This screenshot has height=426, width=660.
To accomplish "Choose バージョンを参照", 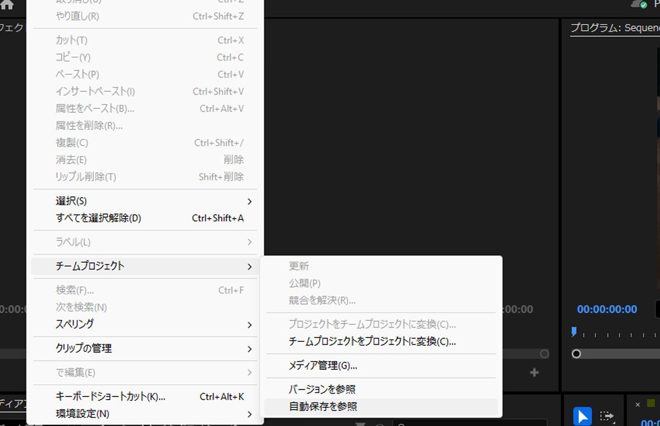I will tap(381, 390).
